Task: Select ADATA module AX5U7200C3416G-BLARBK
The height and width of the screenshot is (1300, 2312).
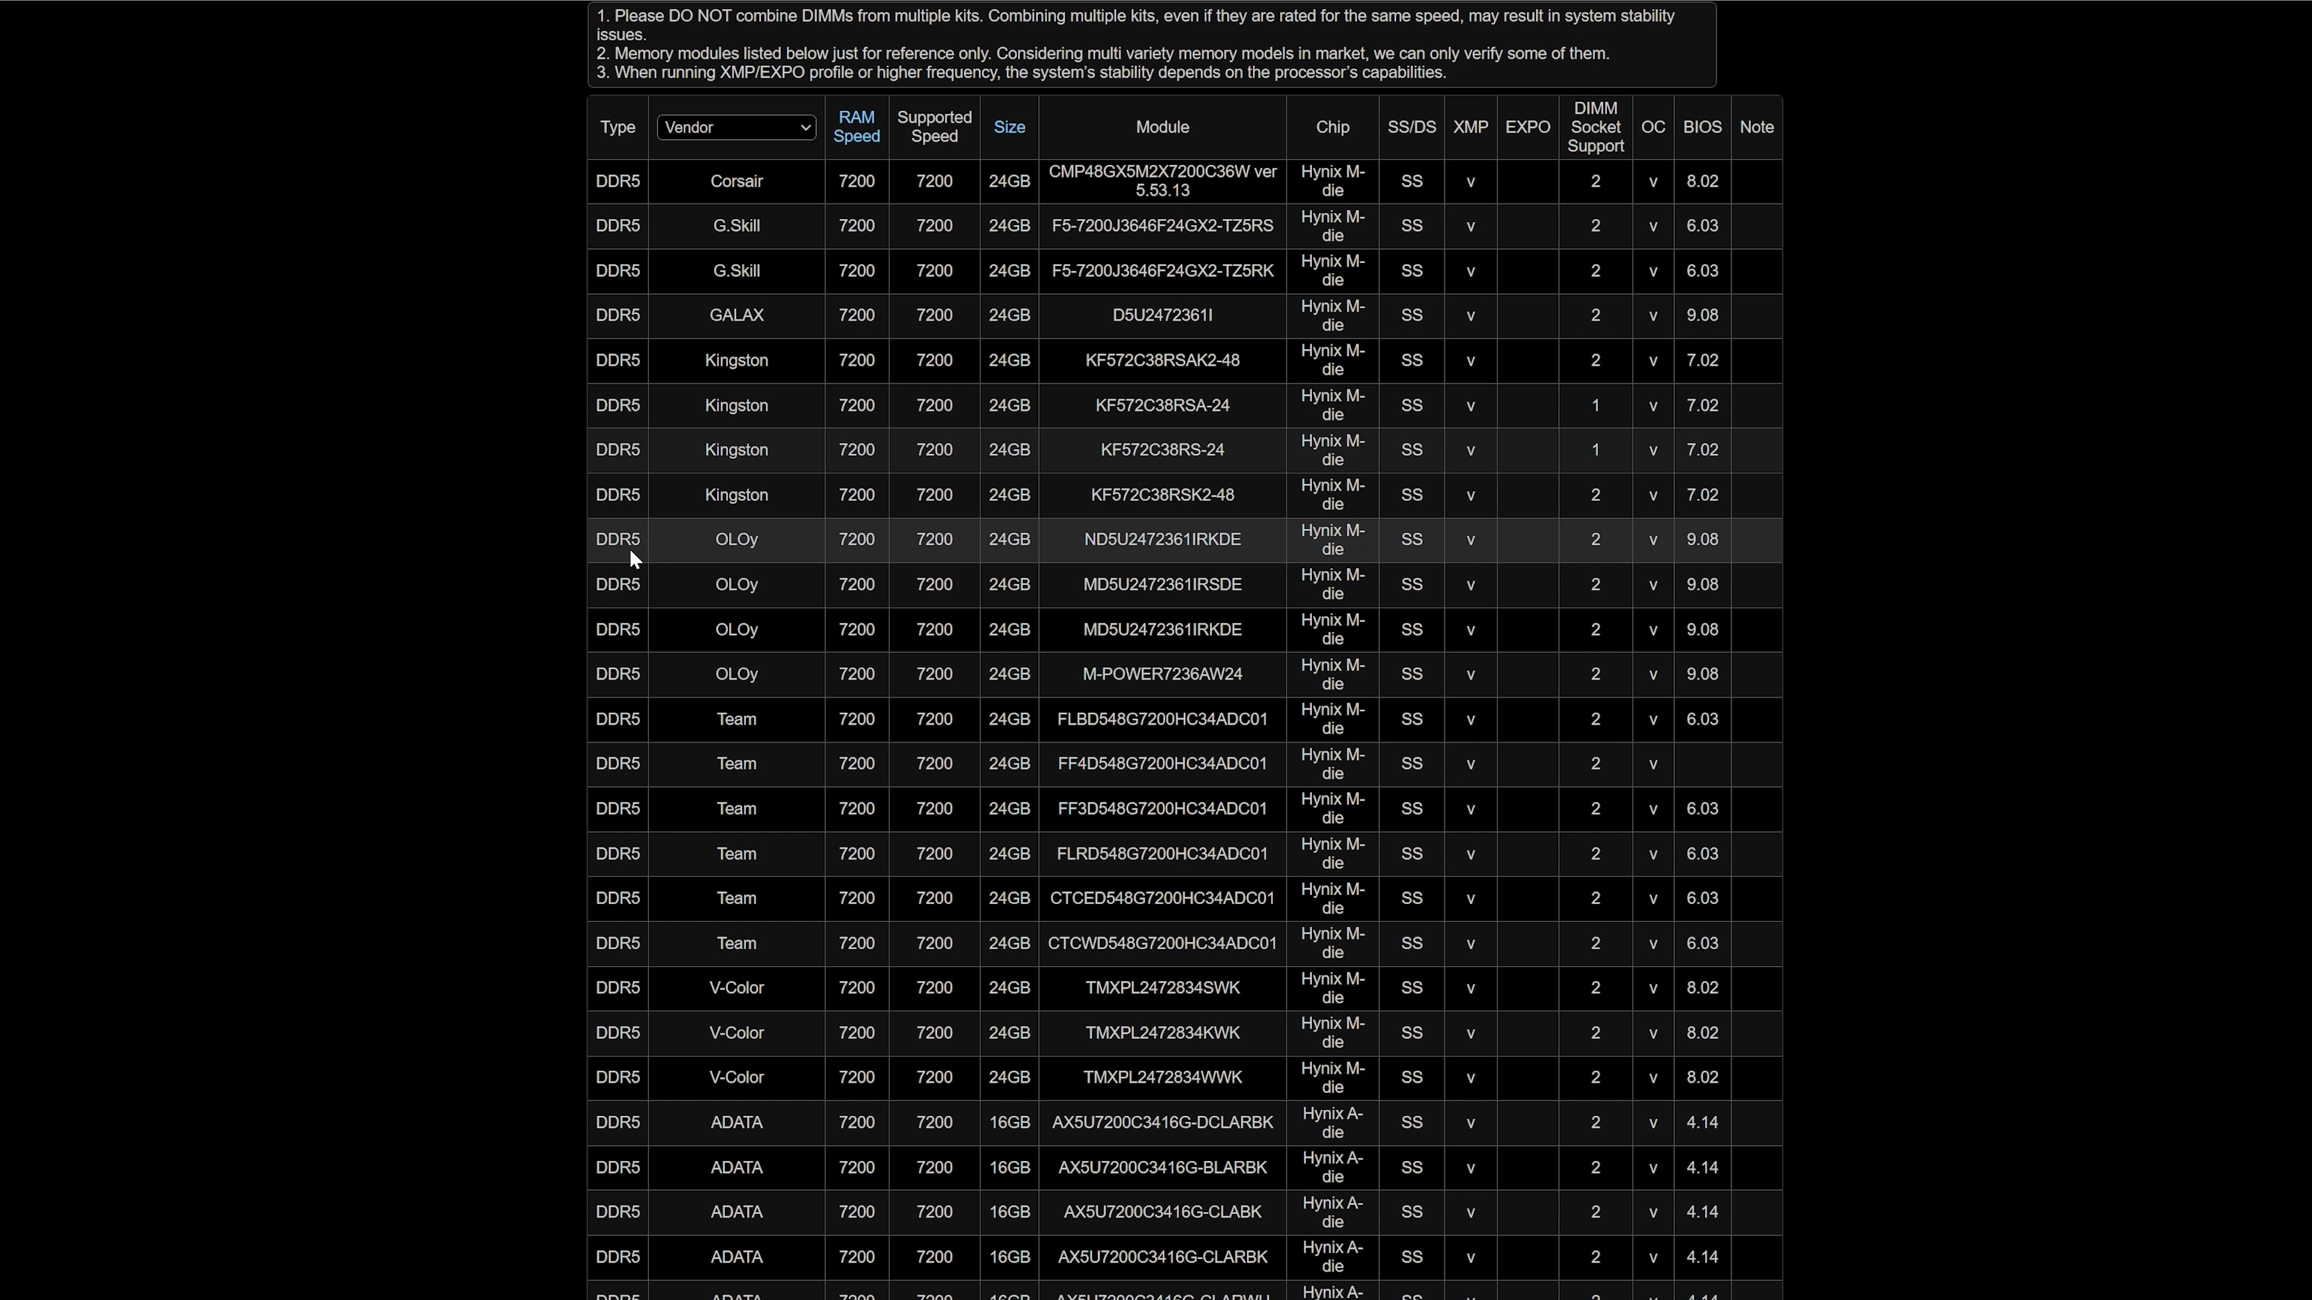Action: click(x=1162, y=1168)
